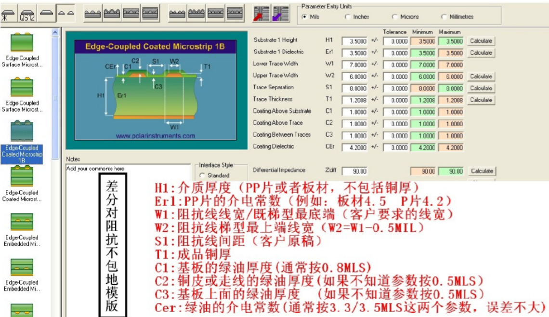The height and width of the screenshot is (317, 549).
Task: Click the H1 maximum value cell
Action: (x=451, y=41)
